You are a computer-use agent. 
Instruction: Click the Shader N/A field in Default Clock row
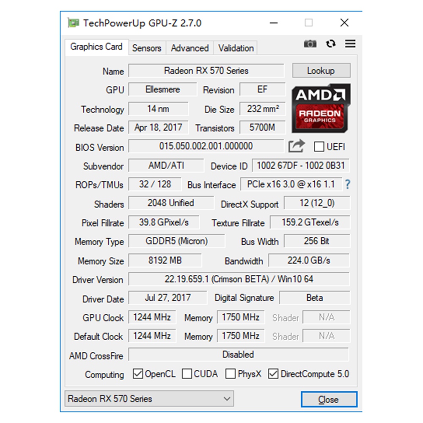327,336
